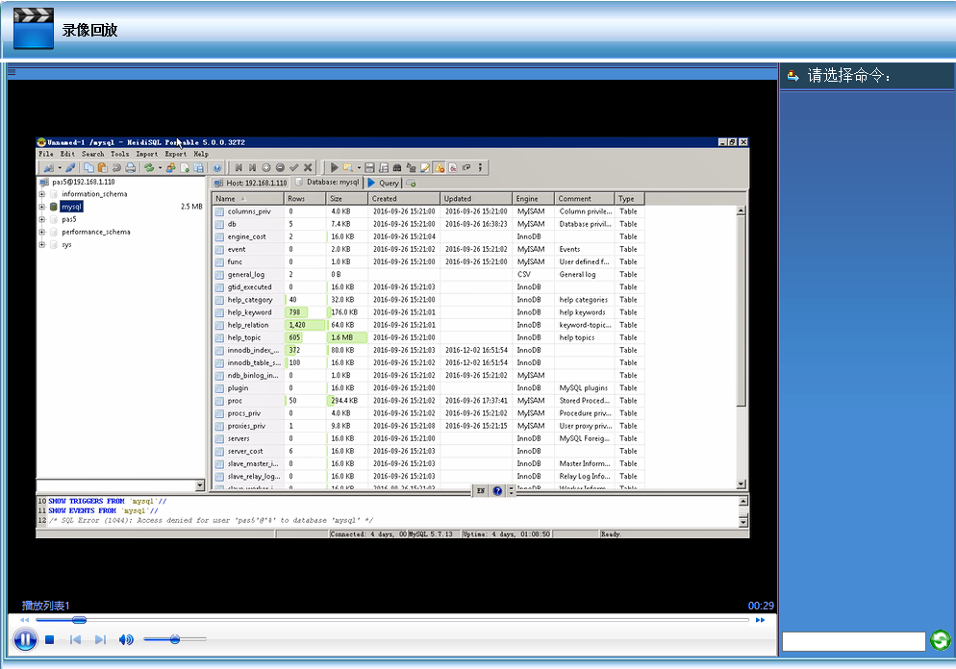
Task: Pause the recording playback
Action: (x=25, y=640)
